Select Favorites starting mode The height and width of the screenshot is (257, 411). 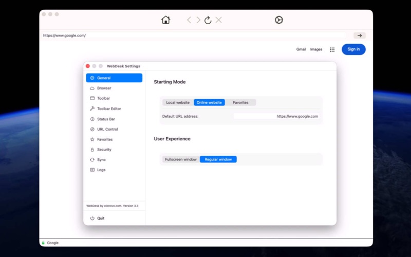(x=240, y=102)
